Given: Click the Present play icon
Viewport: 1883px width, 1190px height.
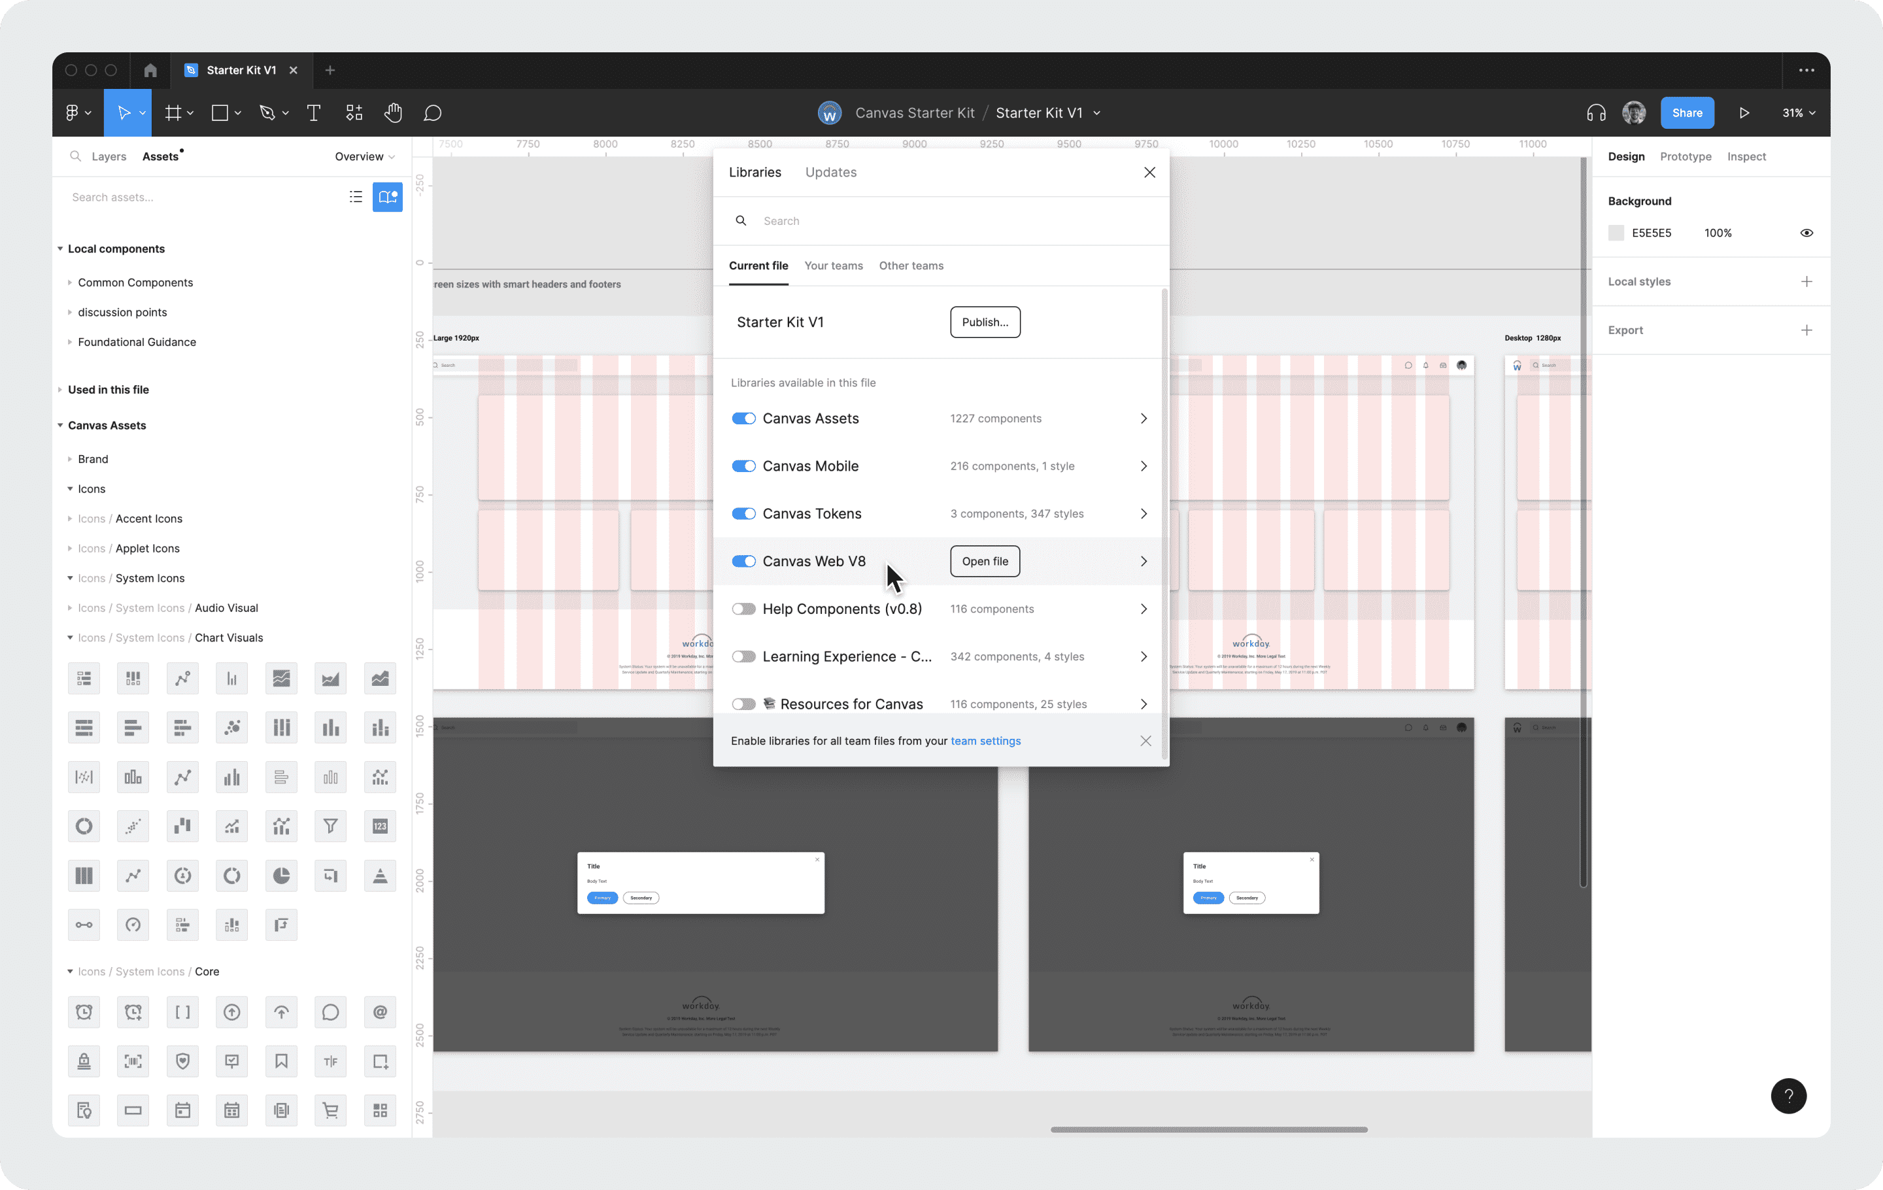Looking at the screenshot, I should click(1744, 113).
